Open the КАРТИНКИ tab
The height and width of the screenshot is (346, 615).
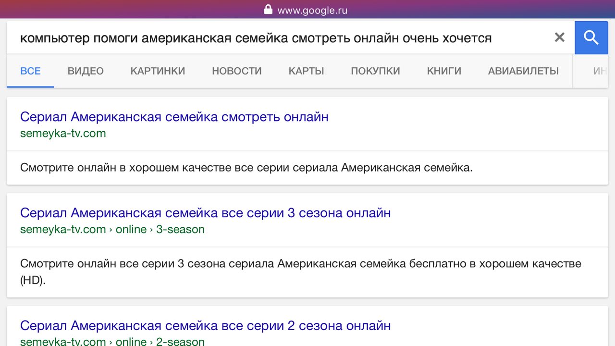pos(158,71)
